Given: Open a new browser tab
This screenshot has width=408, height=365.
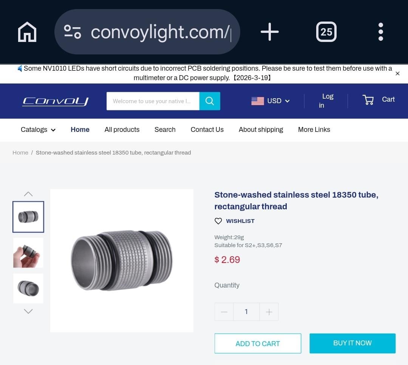Looking at the screenshot, I should click(x=270, y=32).
